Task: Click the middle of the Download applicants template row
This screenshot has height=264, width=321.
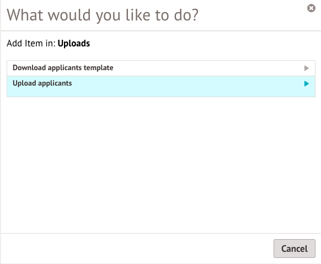Action: pyautogui.click(x=161, y=68)
